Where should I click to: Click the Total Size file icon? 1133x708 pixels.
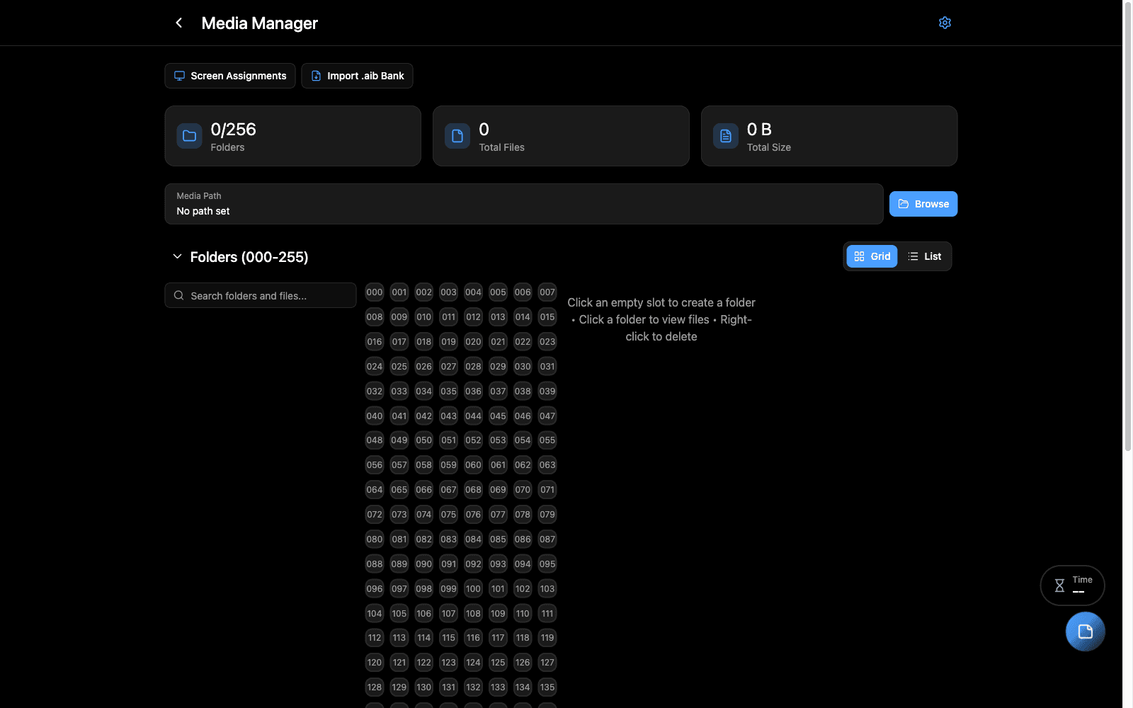pyautogui.click(x=726, y=136)
